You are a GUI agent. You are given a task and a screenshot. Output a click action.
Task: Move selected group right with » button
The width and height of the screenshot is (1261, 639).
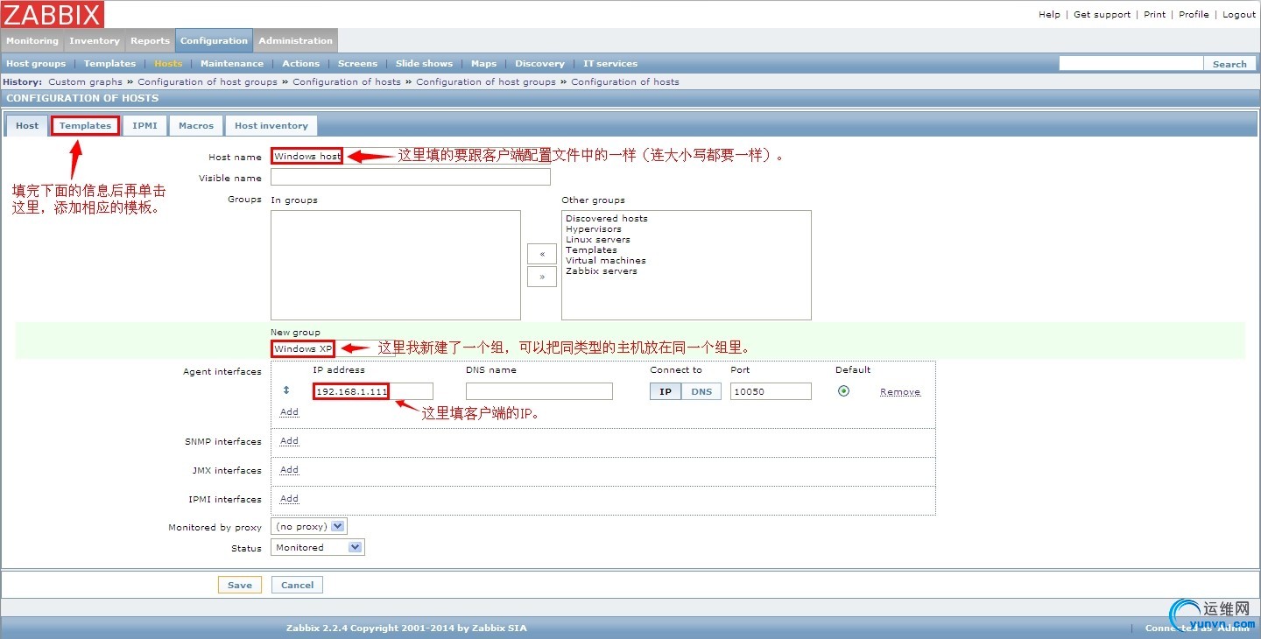tap(542, 277)
